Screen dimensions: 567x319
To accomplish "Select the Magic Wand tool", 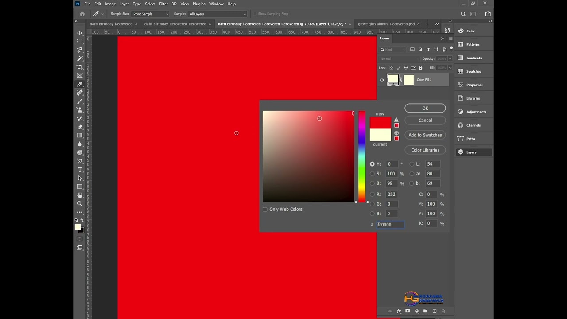I will (80, 58).
